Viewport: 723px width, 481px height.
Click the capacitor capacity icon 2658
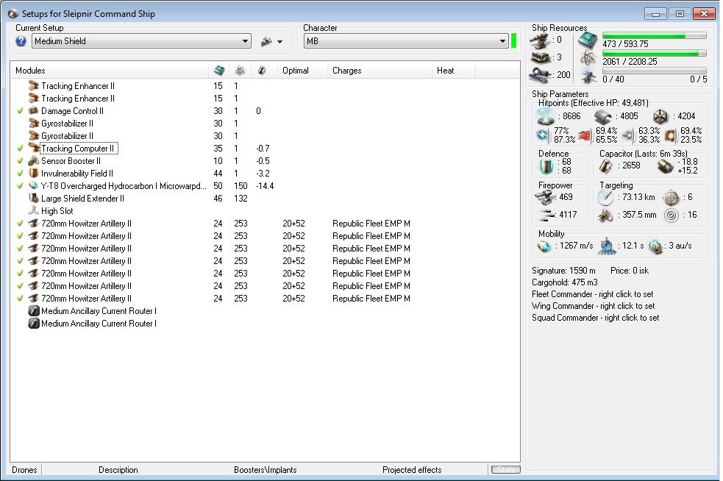(605, 166)
